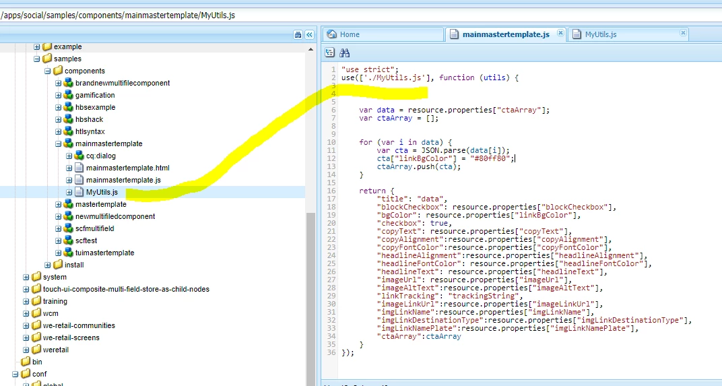Image resolution: width=722 pixels, height=386 pixels.
Task: Select the wcm folder in tree
Action: [x=51, y=313]
